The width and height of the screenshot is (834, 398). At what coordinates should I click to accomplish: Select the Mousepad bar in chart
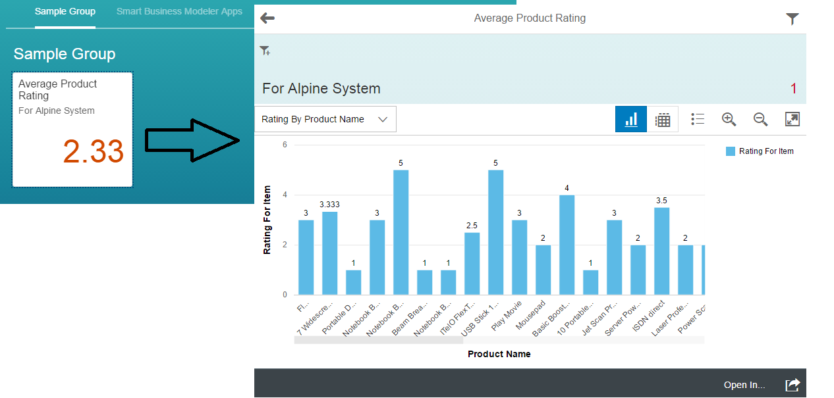pos(543,270)
